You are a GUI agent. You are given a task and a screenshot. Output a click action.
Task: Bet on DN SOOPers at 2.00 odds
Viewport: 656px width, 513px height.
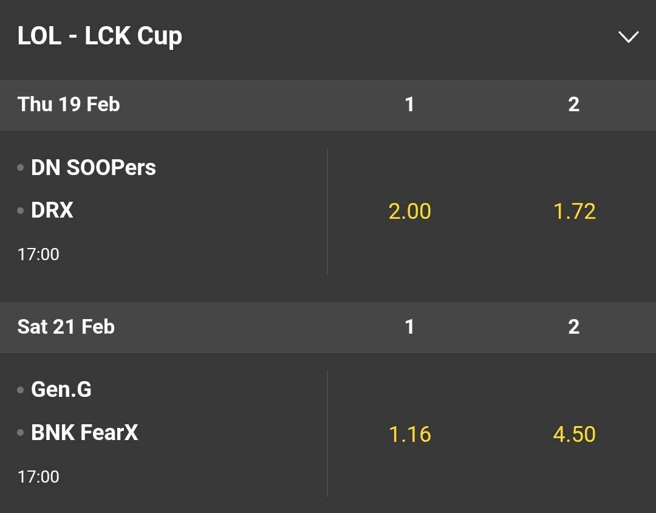409,212
